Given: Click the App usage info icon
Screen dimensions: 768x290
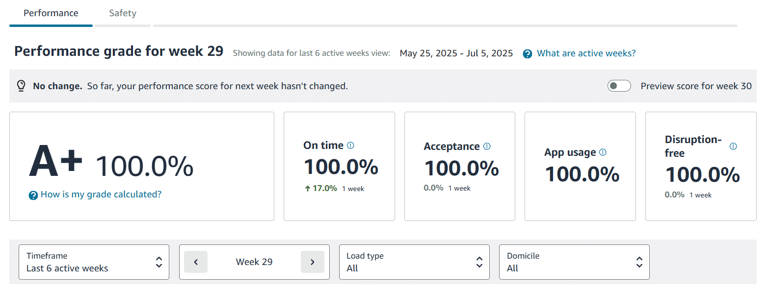Looking at the screenshot, I should tap(603, 152).
